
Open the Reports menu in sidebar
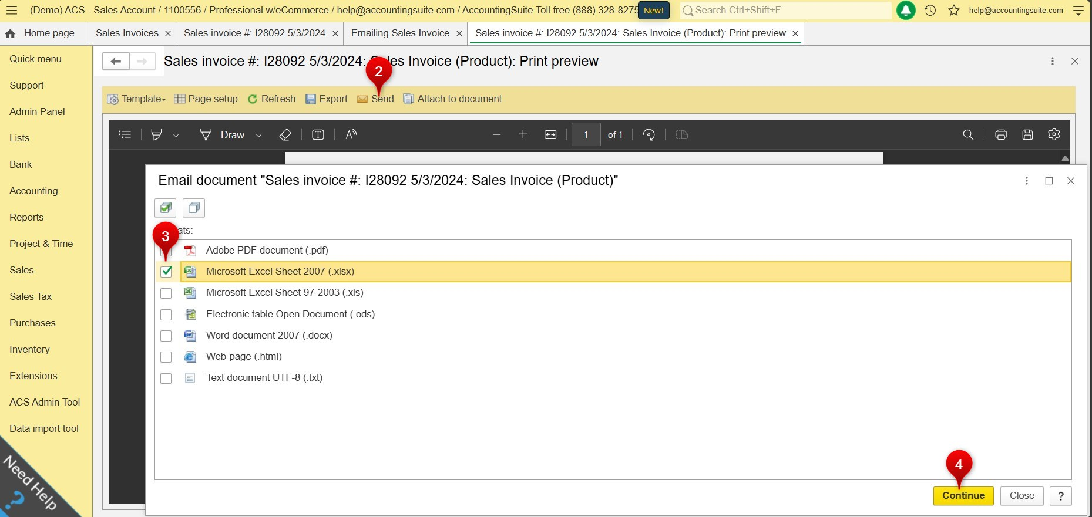click(26, 217)
